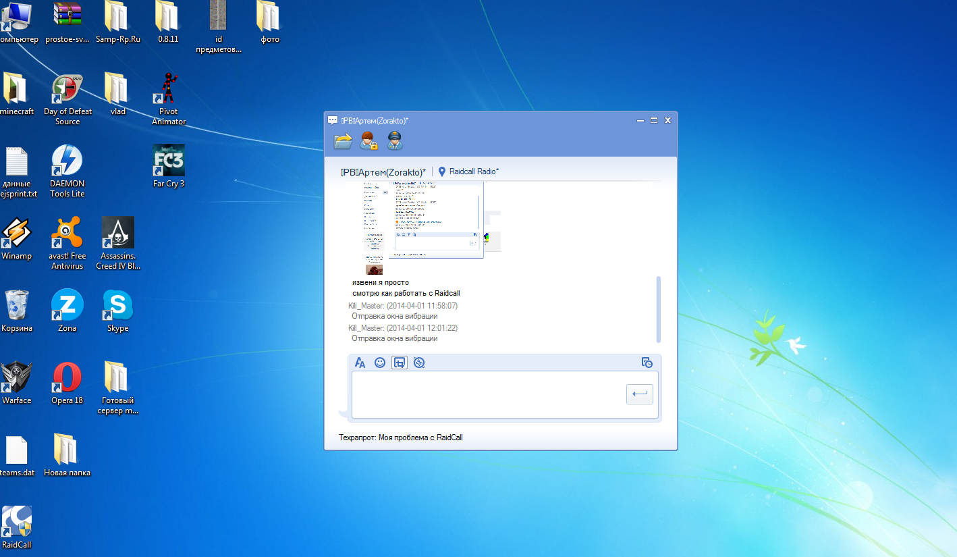Click the user with padlock icon
957x557 pixels.
[x=368, y=141]
